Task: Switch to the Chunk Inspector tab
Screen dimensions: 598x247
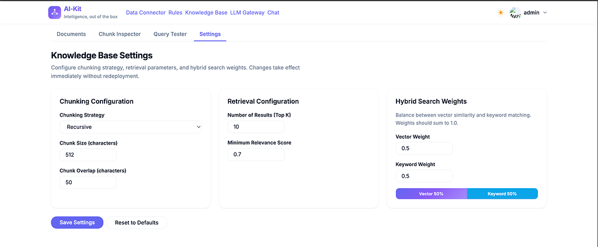Action: (120, 34)
